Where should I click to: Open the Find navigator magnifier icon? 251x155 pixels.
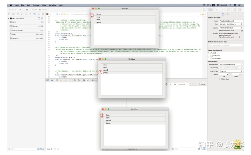tap(22, 14)
